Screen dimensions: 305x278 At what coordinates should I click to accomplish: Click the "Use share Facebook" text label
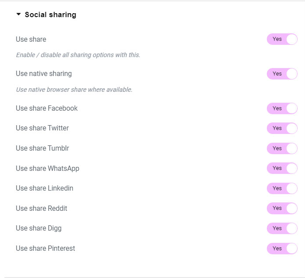[x=47, y=108]
